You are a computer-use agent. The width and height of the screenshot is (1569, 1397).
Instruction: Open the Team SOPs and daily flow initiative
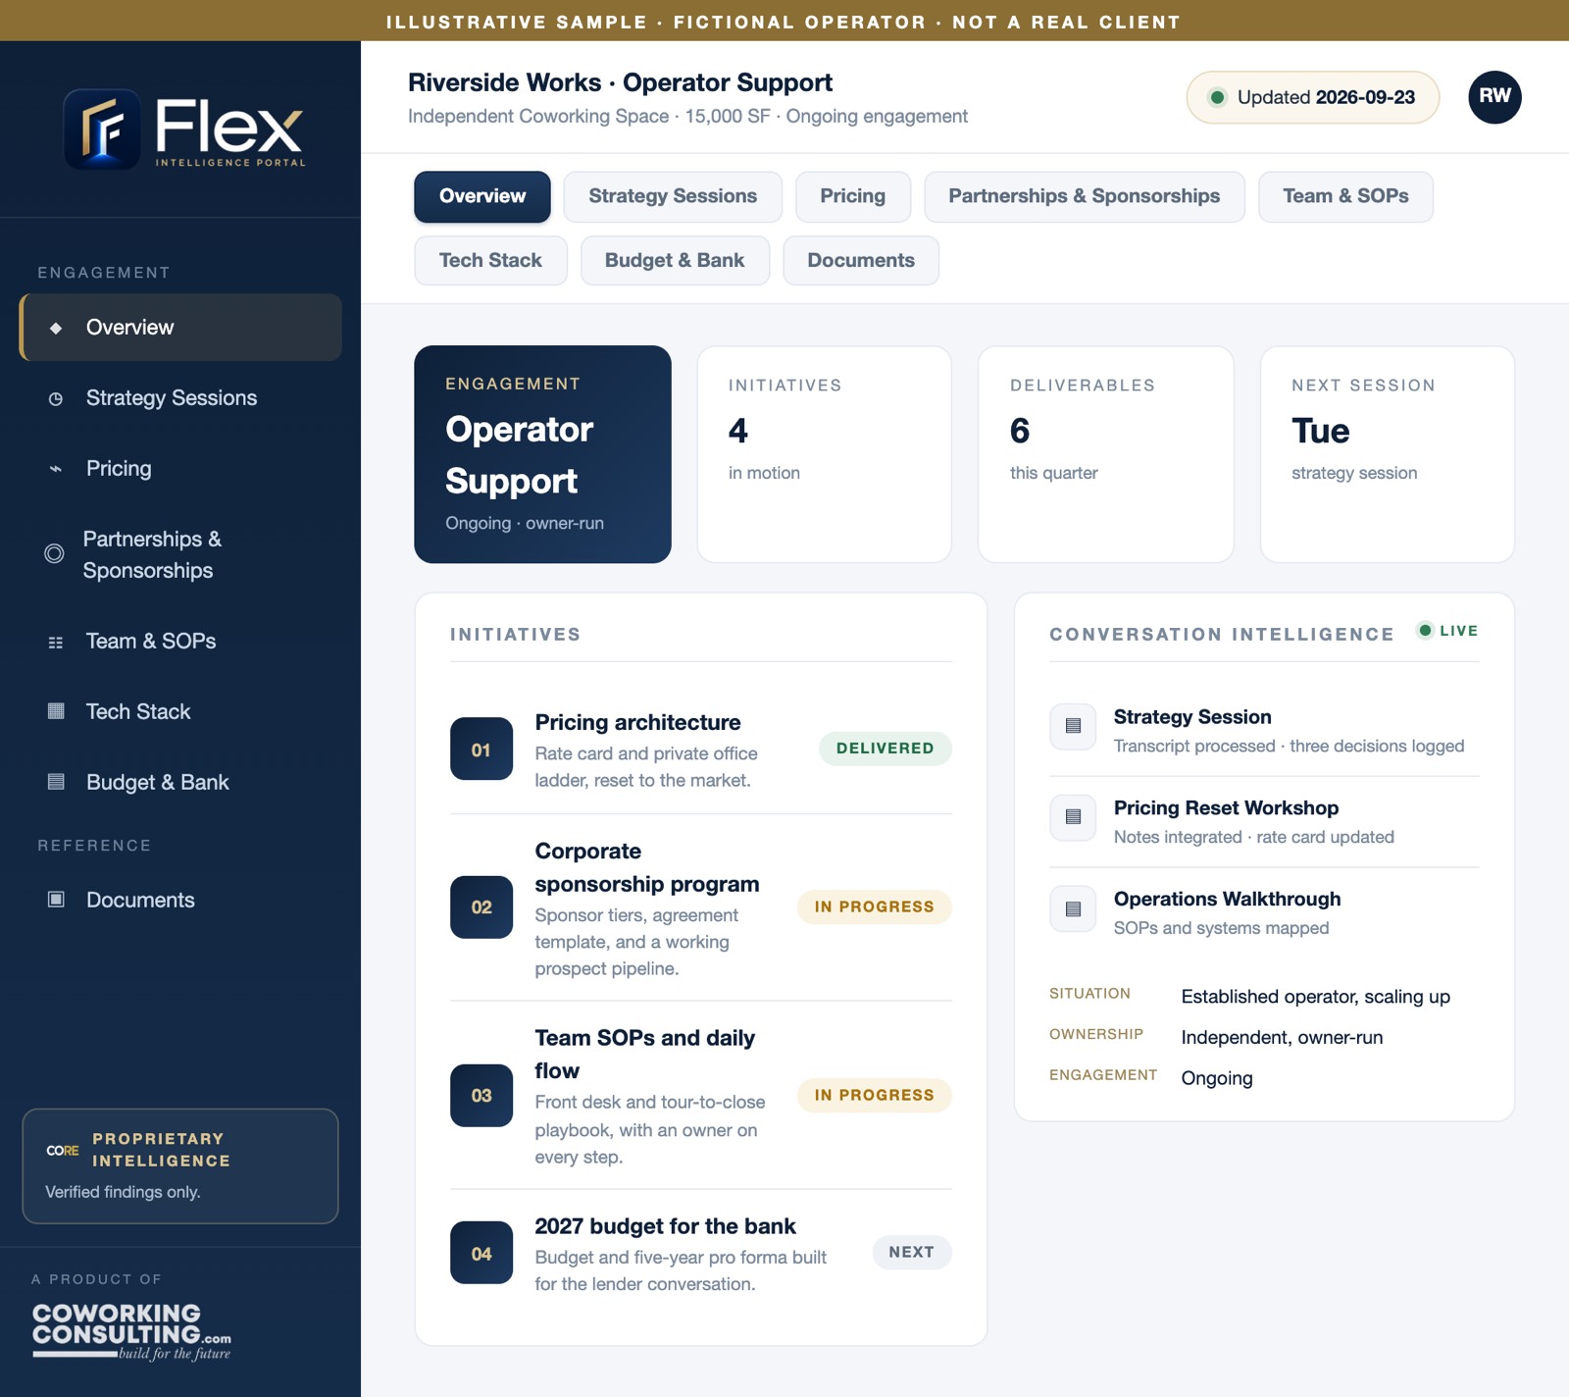pos(700,1096)
